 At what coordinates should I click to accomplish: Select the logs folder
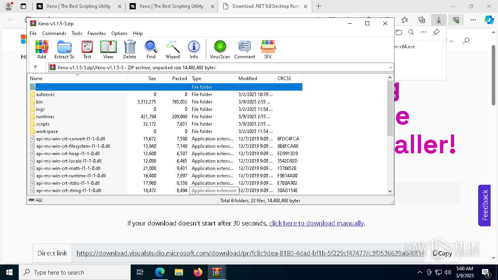(x=166, y=109)
